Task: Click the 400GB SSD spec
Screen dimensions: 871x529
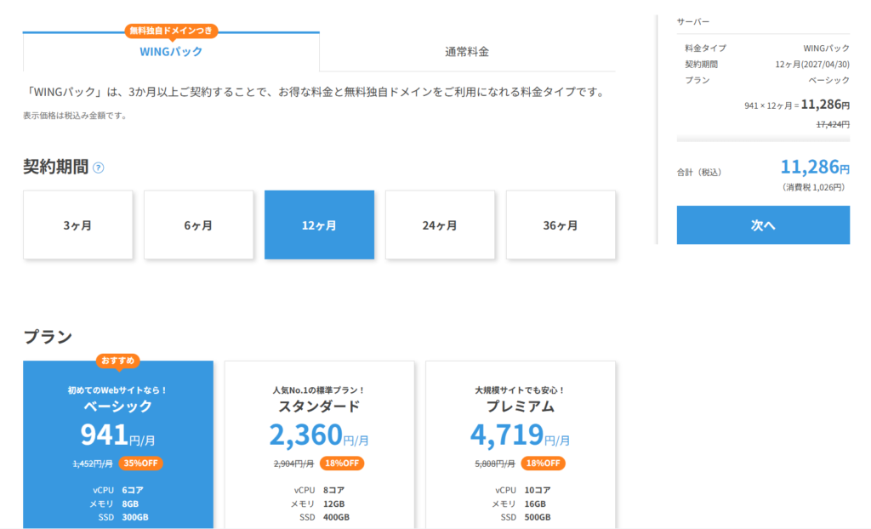Action: tap(336, 517)
